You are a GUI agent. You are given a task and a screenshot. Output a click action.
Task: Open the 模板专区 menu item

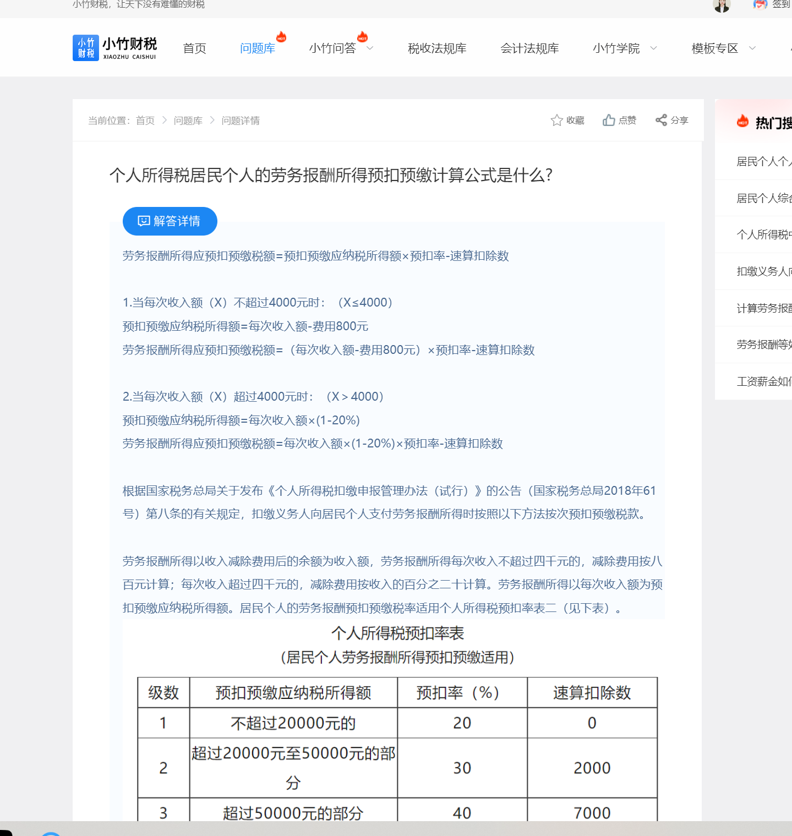[x=714, y=48]
